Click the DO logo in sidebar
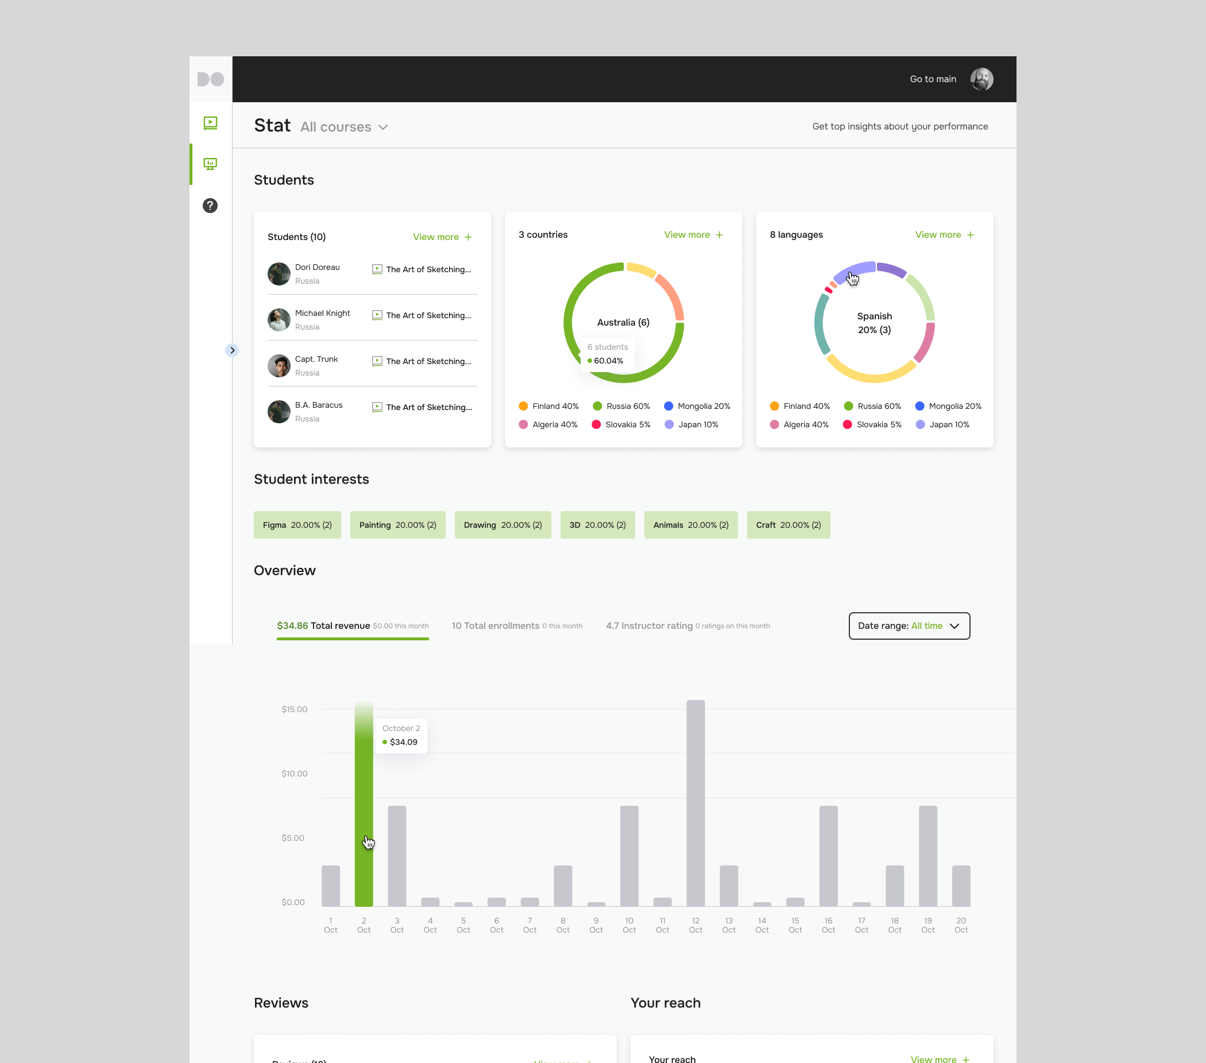 click(x=210, y=79)
